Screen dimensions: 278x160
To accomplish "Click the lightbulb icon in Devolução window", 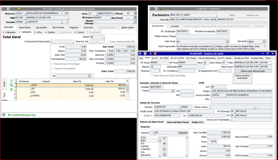I will coord(19,9).
